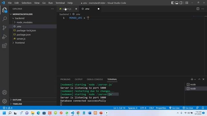This screenshot has width=207, height=116.
Task: Open the File menu
Action: coord(10,3)
